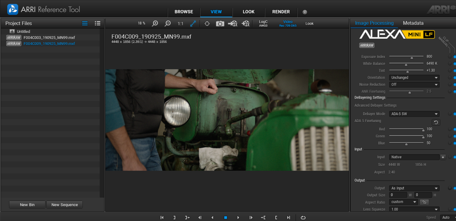The height and width of the screenshot is (221, 456).
Task: Switch to the LOOK tab
Action: point(249,12)
